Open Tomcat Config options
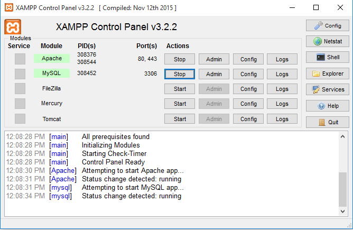Screen dimensions: 353x230 248,119
